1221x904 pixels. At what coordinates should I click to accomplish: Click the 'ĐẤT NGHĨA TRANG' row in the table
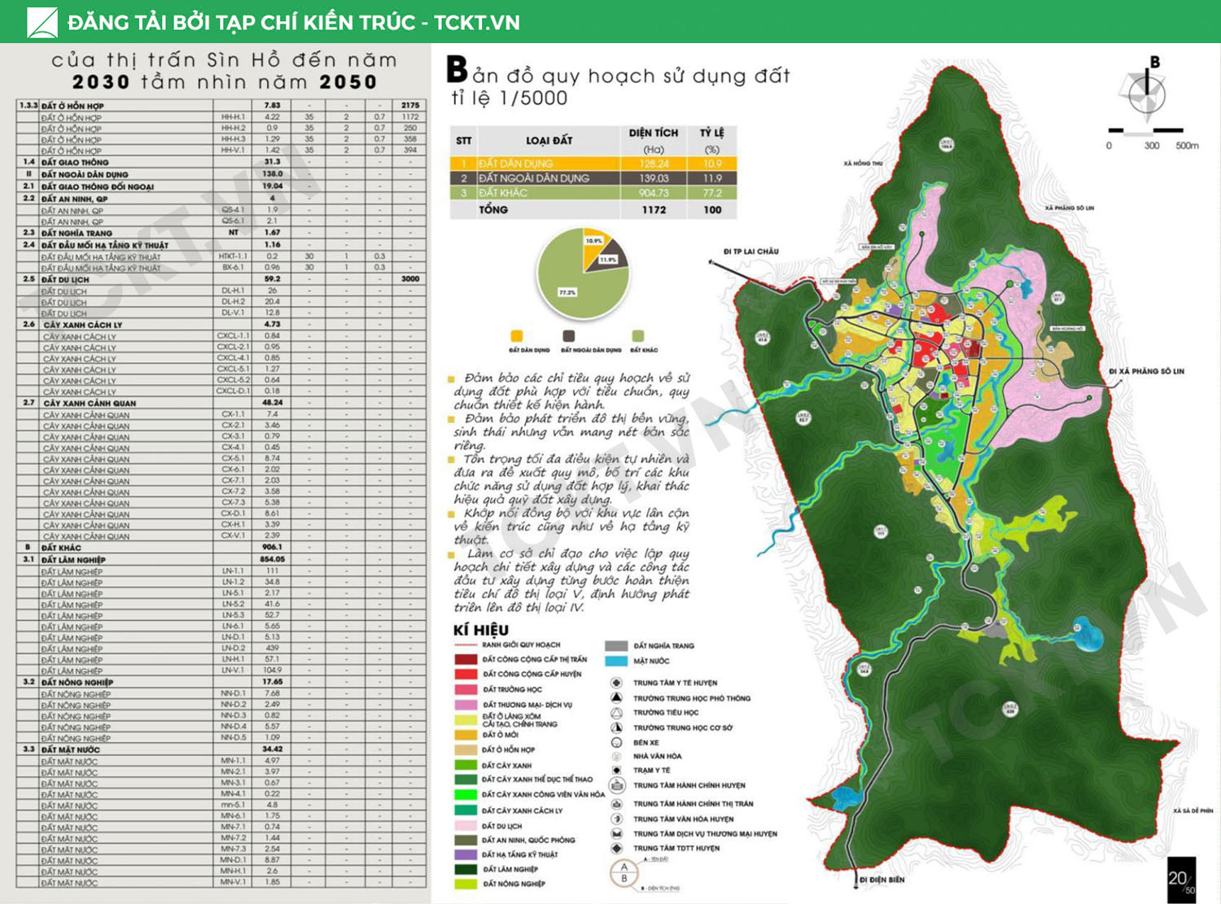coord(221,233)
